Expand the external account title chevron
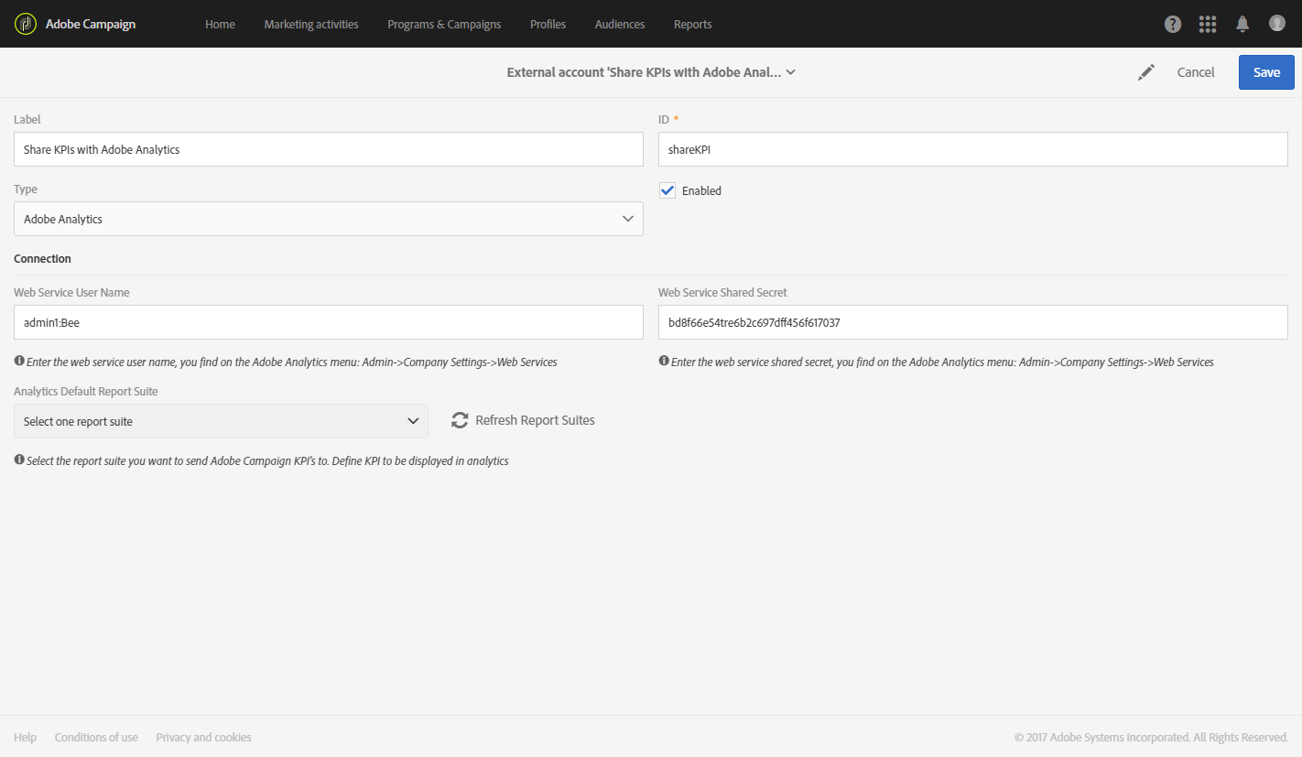This screenshot has width=1302, height=757. [x=790, y=72]
